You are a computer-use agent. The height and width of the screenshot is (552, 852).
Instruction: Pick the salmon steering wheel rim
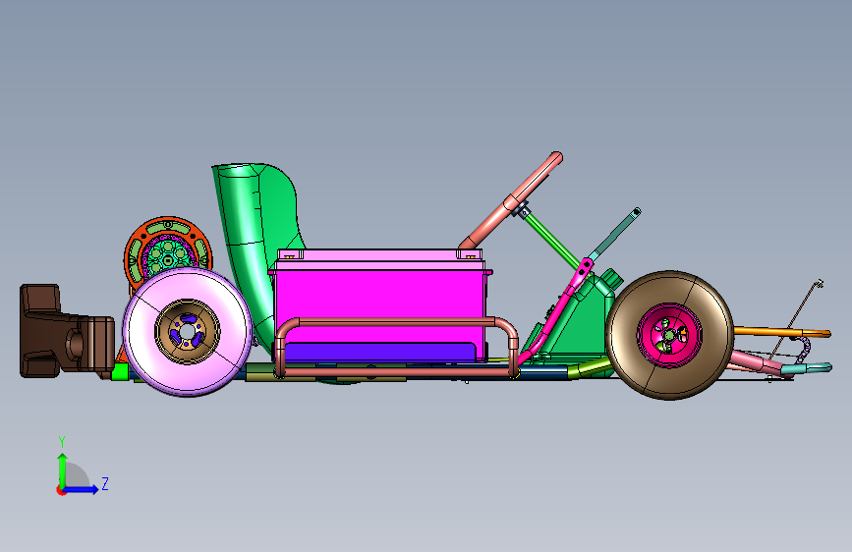click(511, 201)
